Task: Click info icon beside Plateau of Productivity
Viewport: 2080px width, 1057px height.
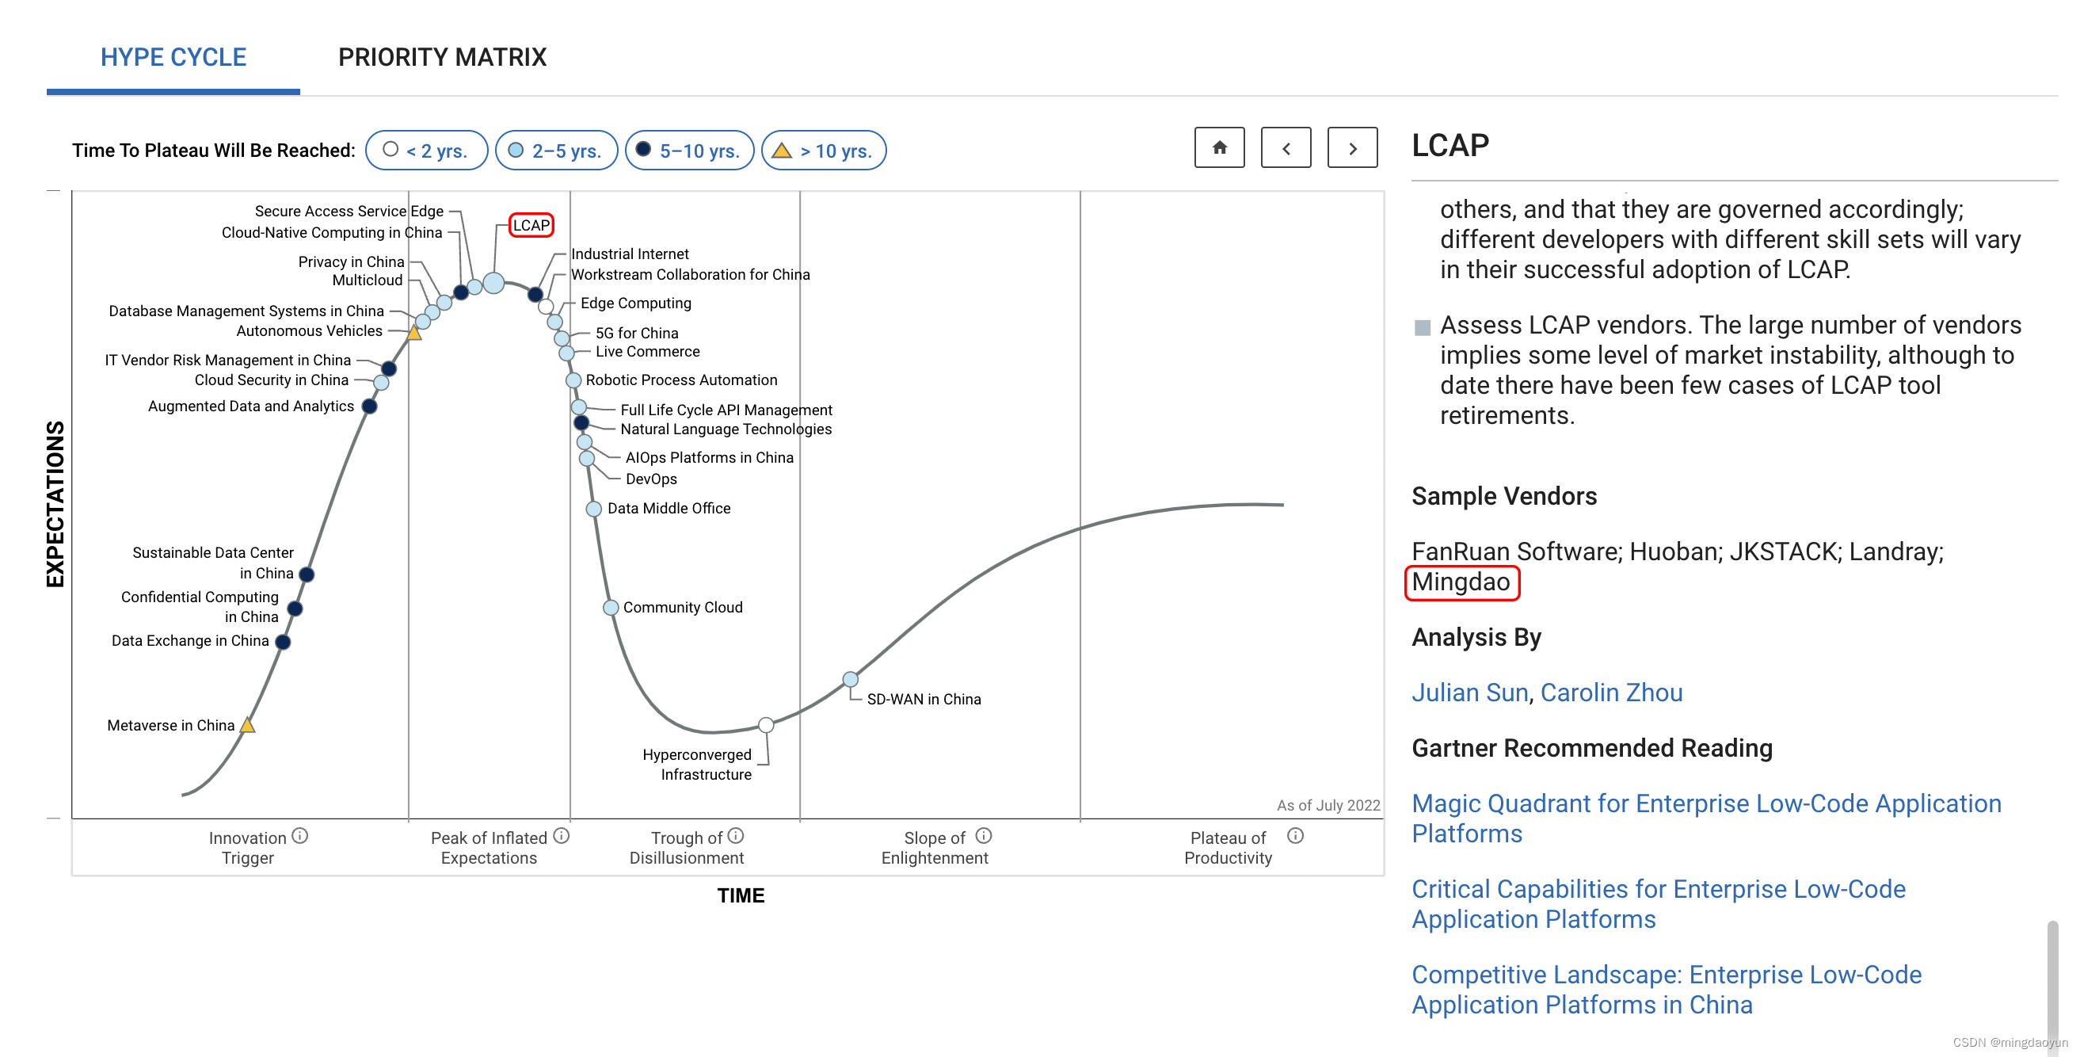Action: pyautogui.click(x=1295, y=836)
